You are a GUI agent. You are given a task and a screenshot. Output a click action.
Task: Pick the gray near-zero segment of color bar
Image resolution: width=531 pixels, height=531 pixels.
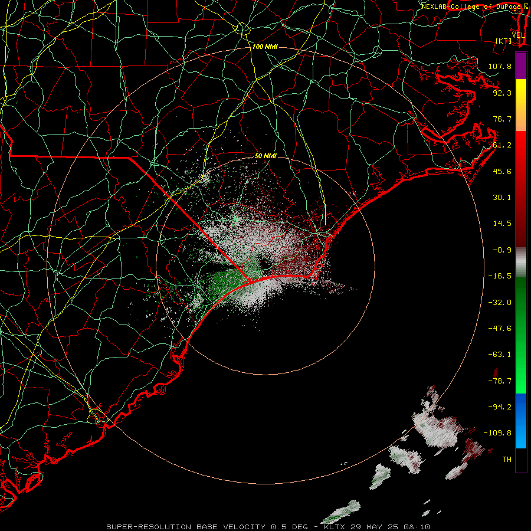521,263
